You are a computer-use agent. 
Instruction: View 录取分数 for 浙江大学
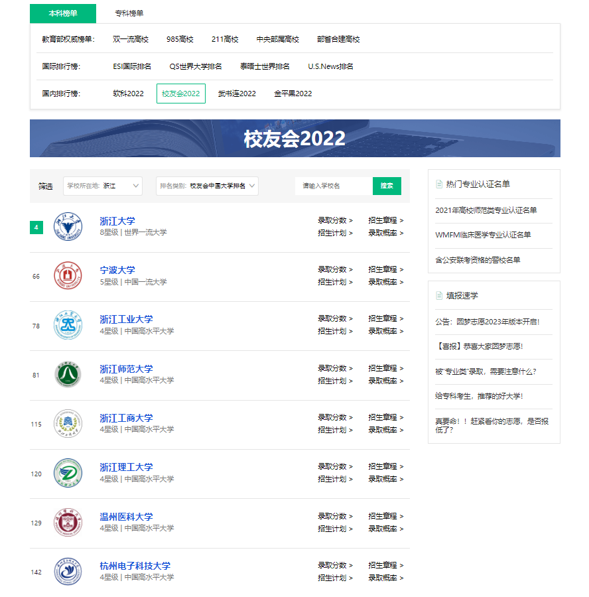tap(336, 220)
